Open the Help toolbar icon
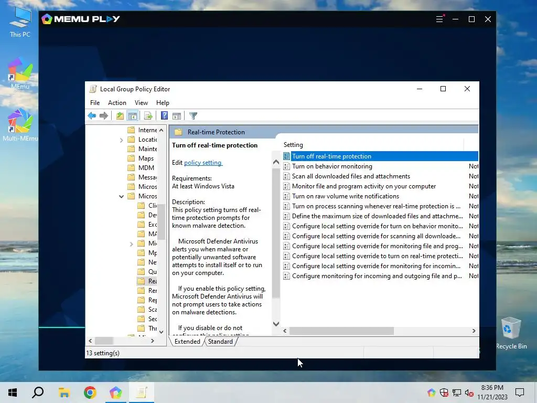Screen dimensions: 537x403 (x=164, y=116)
